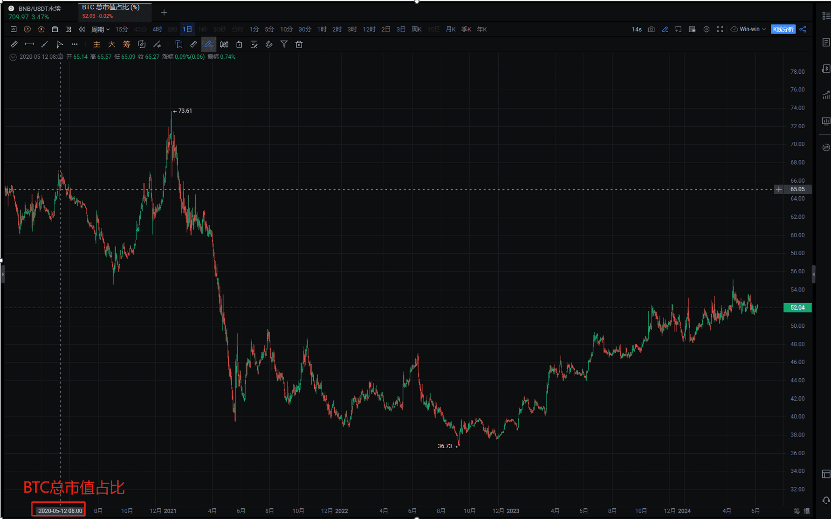The height and width of the screenshot is (519, 831).
Task: Choose the 周K weekly candle interval
Action: pos(417,29)
